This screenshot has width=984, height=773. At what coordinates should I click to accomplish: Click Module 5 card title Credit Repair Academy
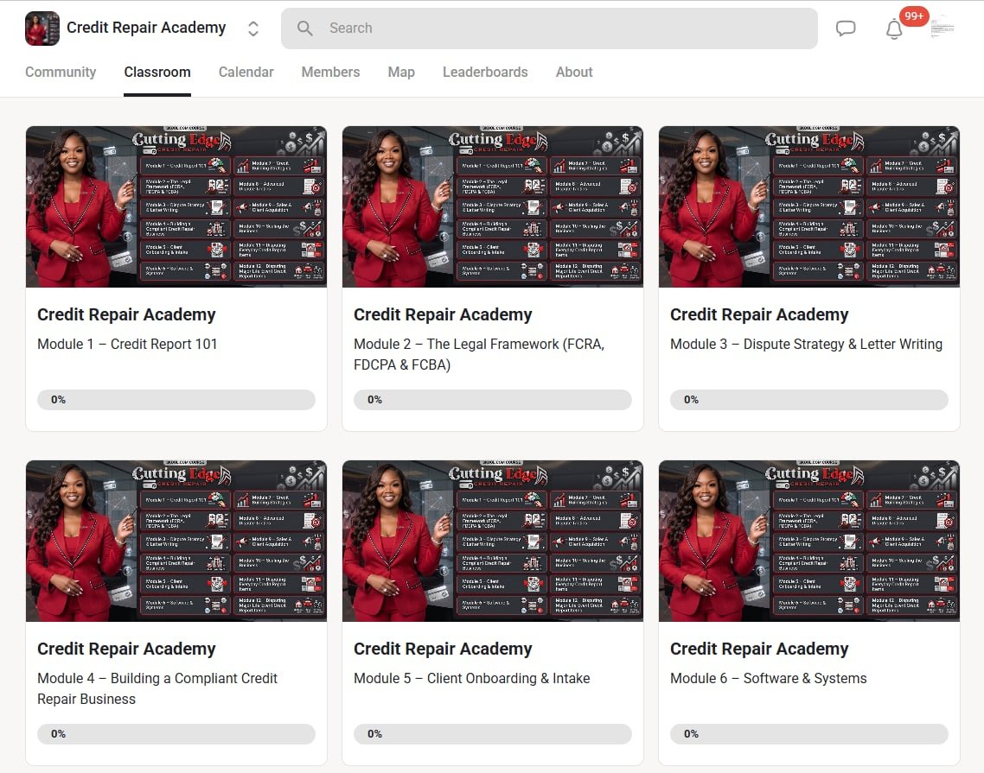tap(443, 649)
